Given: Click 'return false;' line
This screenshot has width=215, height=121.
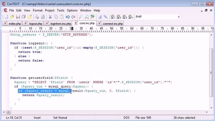Looking at the screenshot, I should [31, 61].
